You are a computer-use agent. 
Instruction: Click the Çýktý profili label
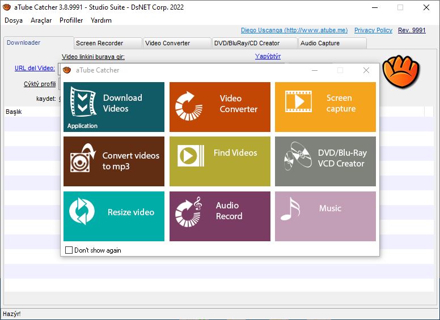point(40,84)
